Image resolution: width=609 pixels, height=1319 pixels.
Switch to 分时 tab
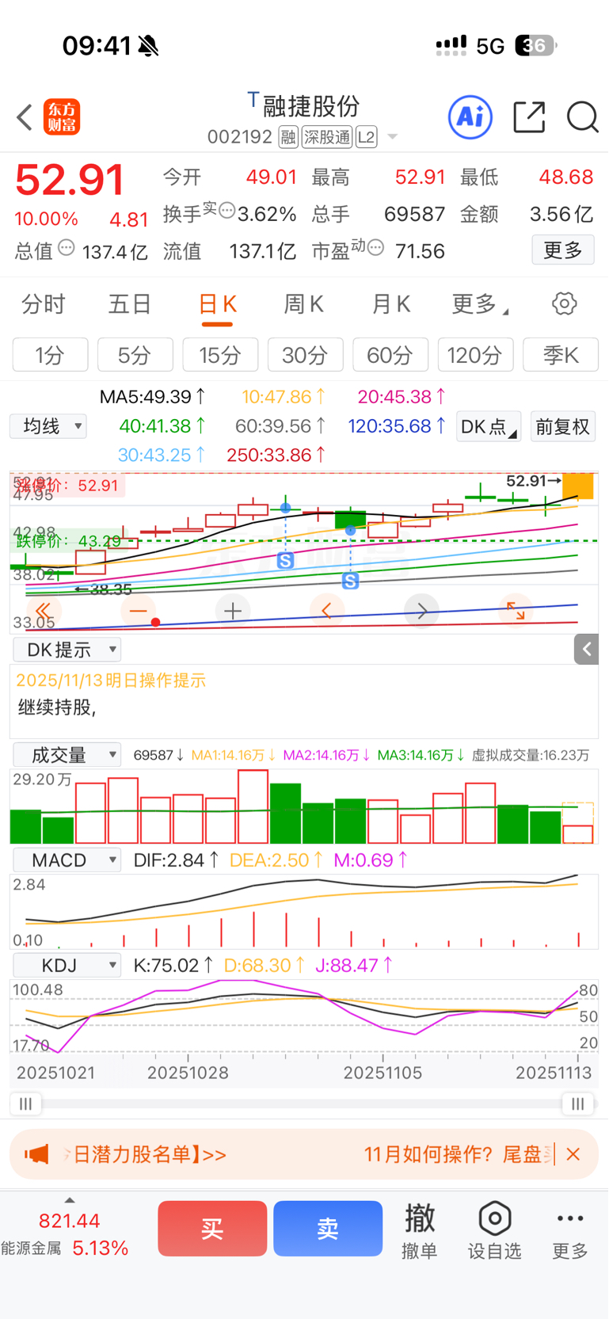[x=44, y=304]
